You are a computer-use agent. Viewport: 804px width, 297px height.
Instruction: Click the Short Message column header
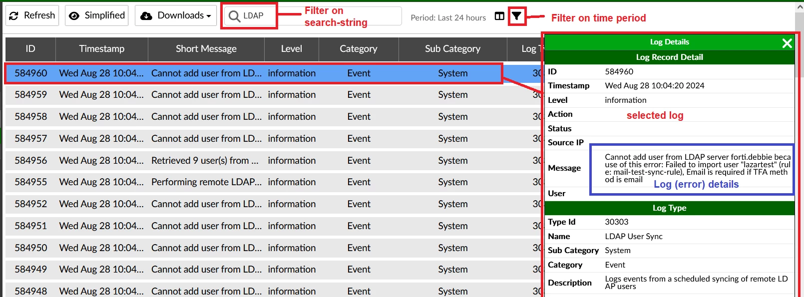[x=206, y=49]
